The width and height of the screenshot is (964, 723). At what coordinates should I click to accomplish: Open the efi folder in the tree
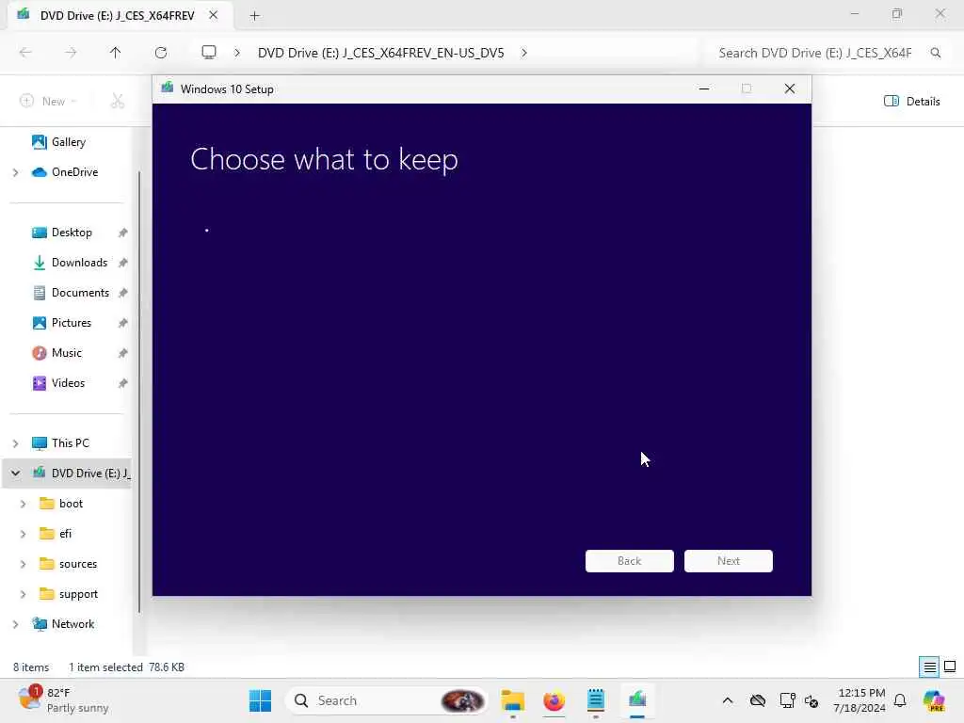(65, 534)
